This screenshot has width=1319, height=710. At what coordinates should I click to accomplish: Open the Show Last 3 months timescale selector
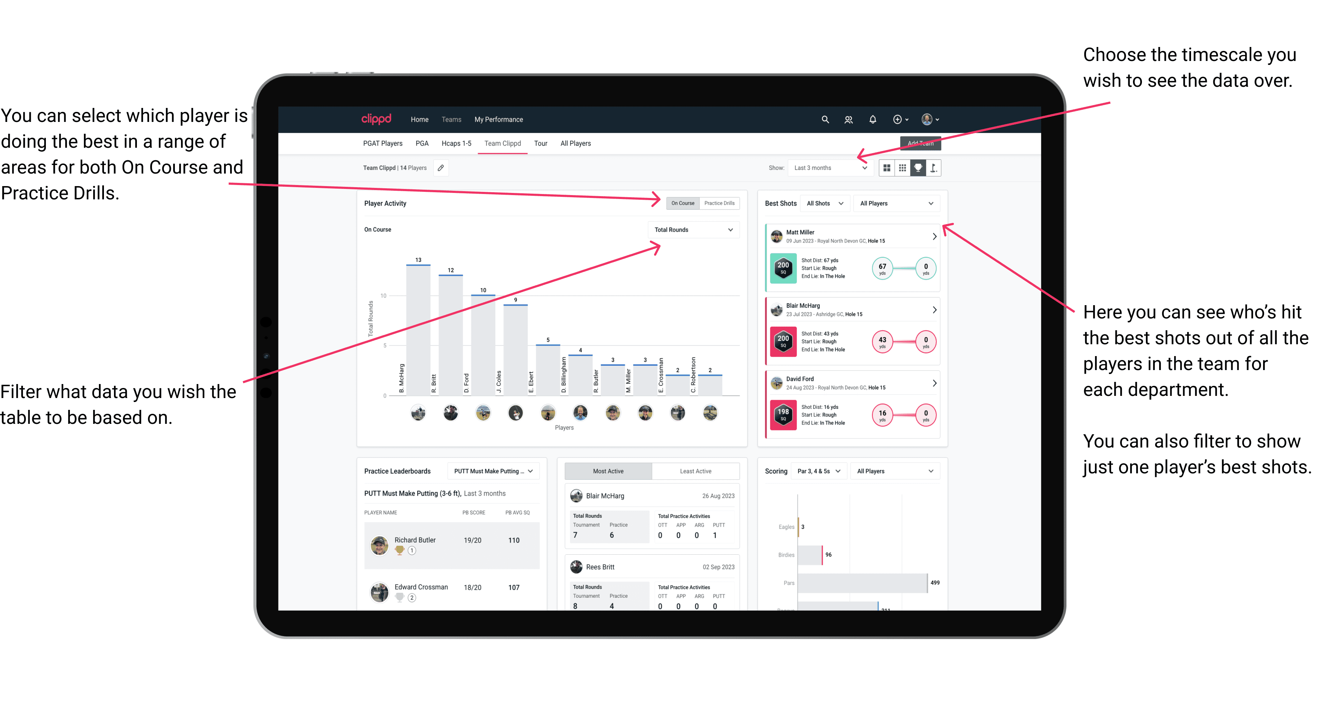click(x=832, y=168)
